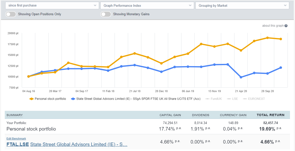Open the FTAL.LSE benchmark link

(x=17, y=144)
